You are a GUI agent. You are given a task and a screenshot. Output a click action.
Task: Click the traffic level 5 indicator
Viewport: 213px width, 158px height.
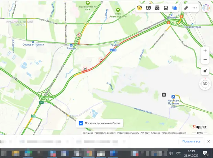[139, 8]
